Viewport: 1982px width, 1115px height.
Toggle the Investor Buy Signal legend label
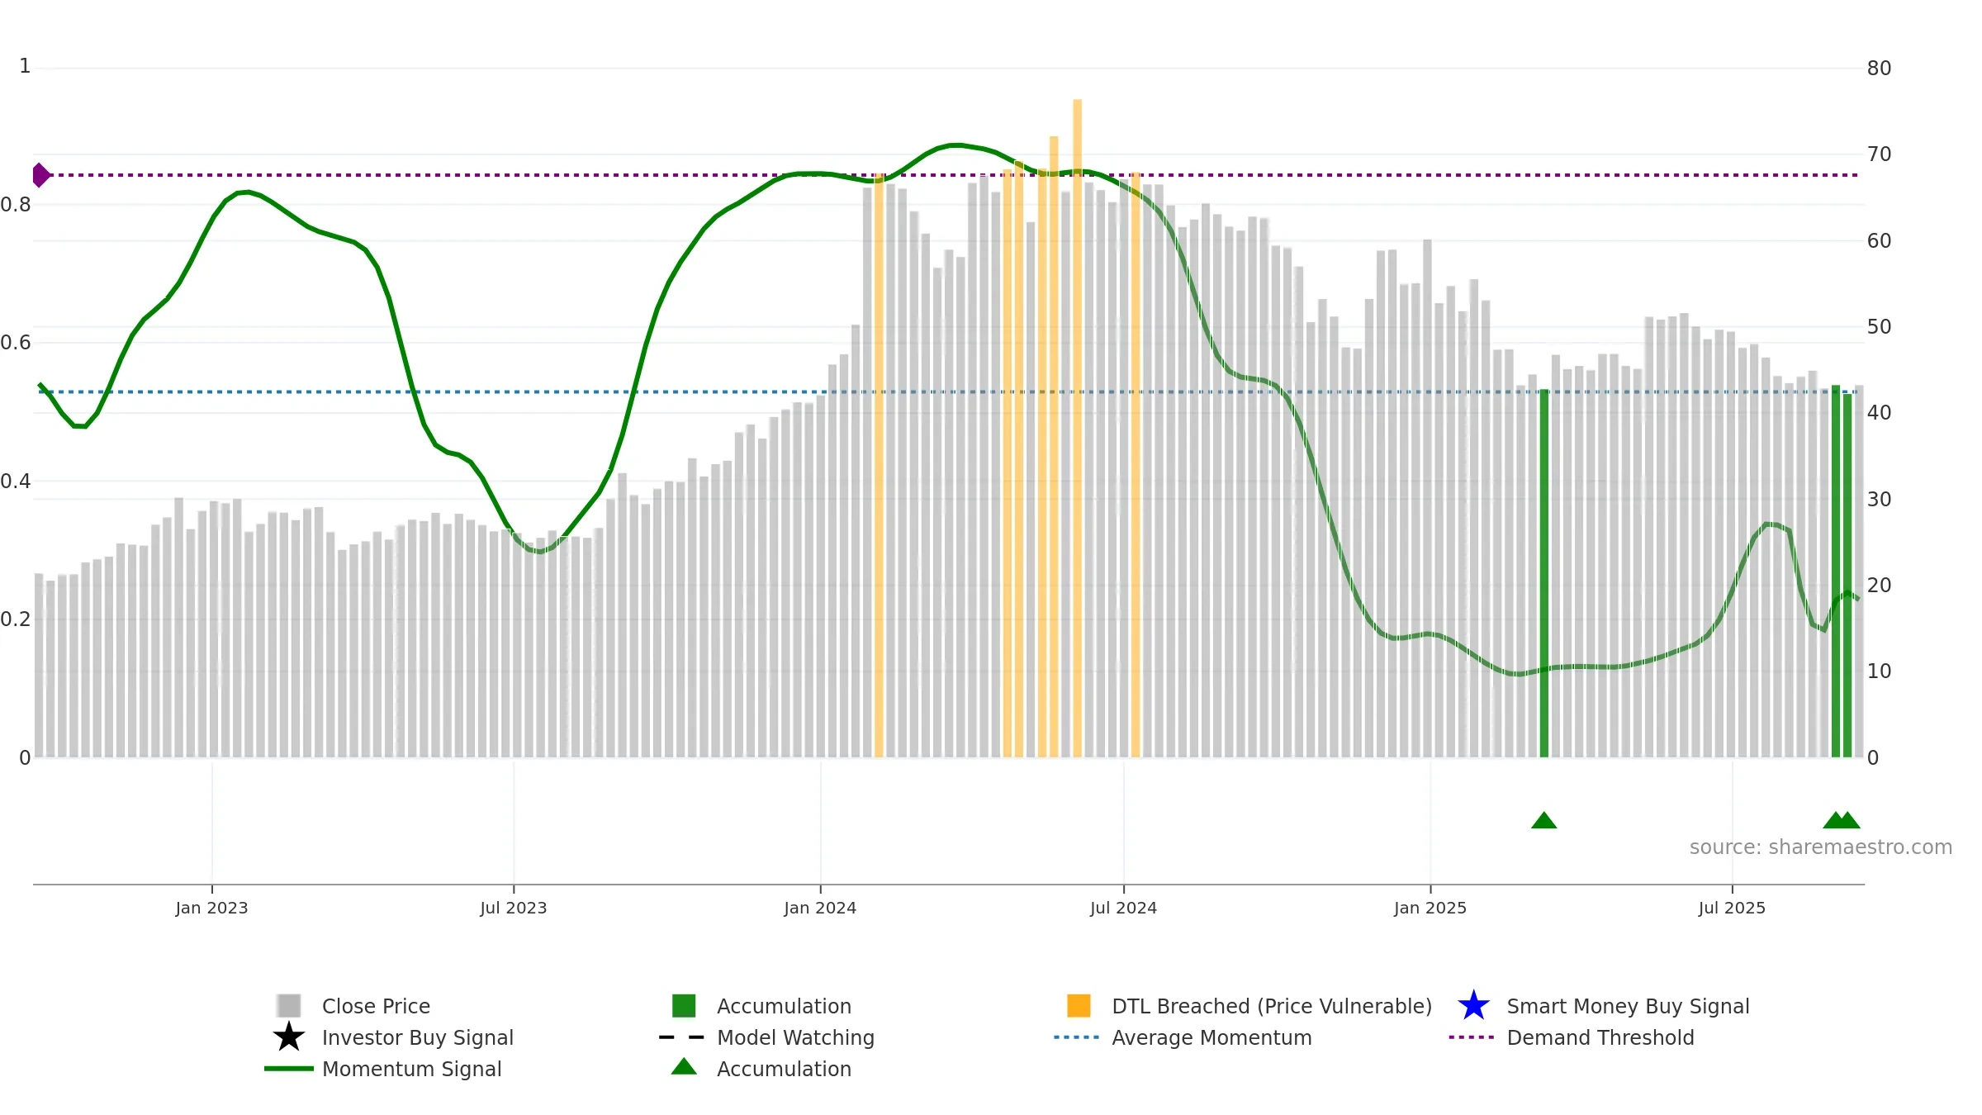(418, 1037)
